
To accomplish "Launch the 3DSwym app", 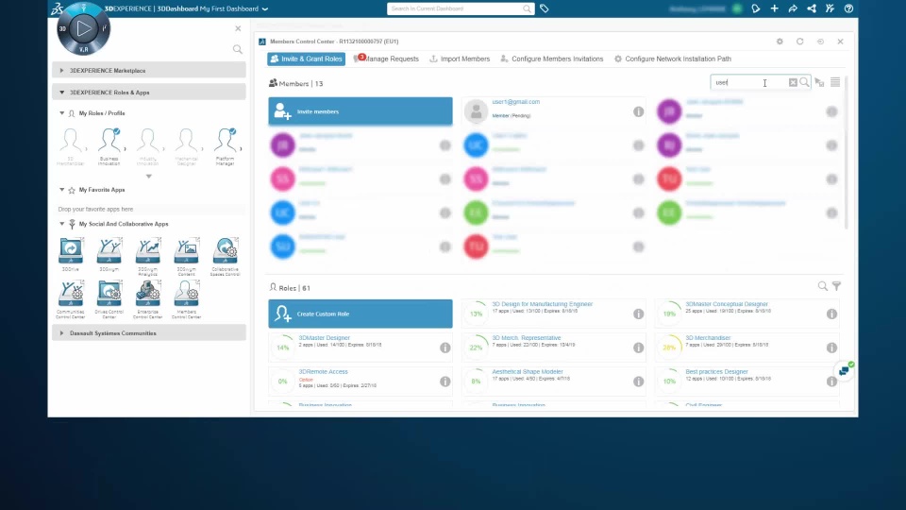I will 109,250.
